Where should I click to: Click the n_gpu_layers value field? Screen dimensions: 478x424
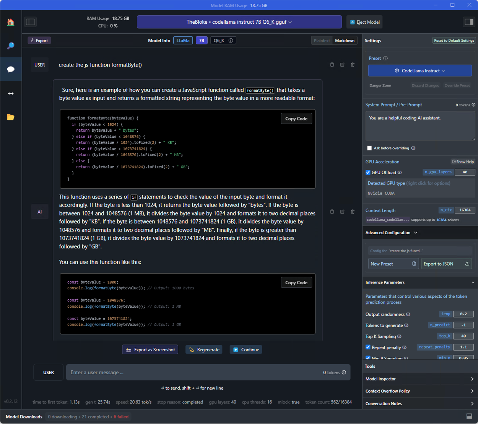[465, 172]
